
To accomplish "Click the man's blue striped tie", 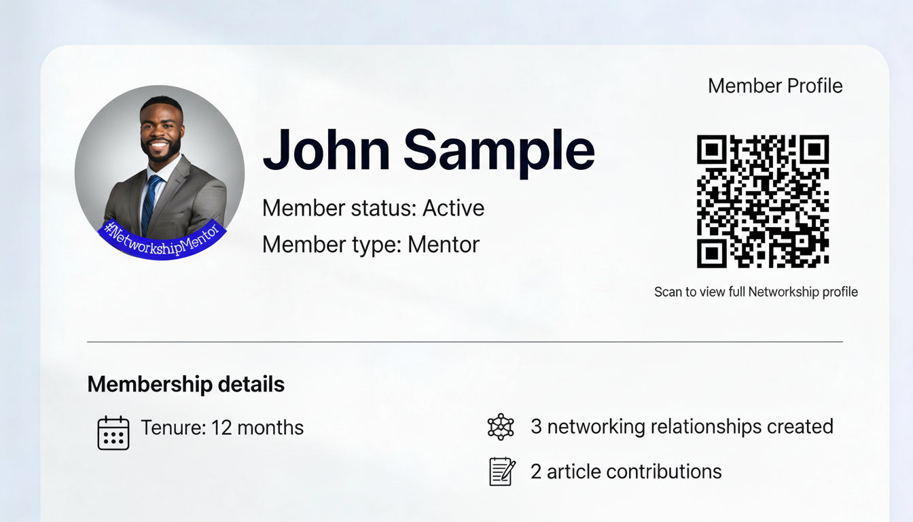I will click(x=151, y=202).
